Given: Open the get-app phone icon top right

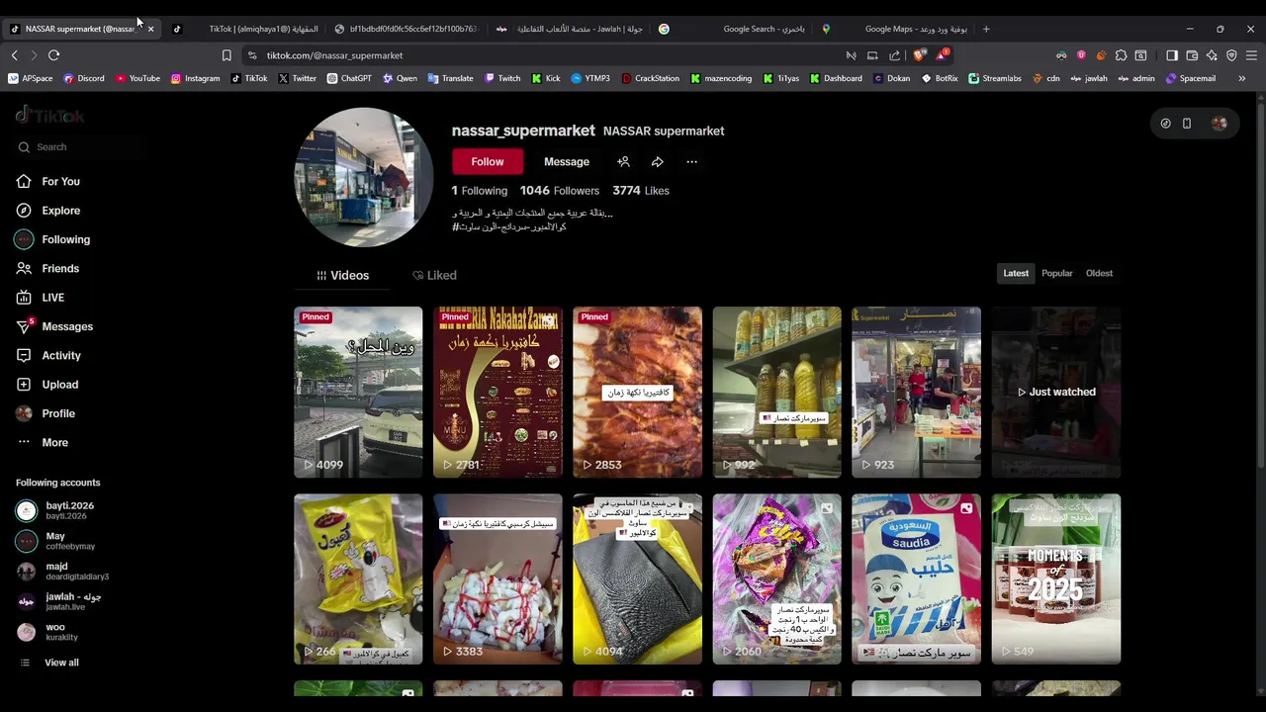Looking at the screenshot, I should point(1187,124).
